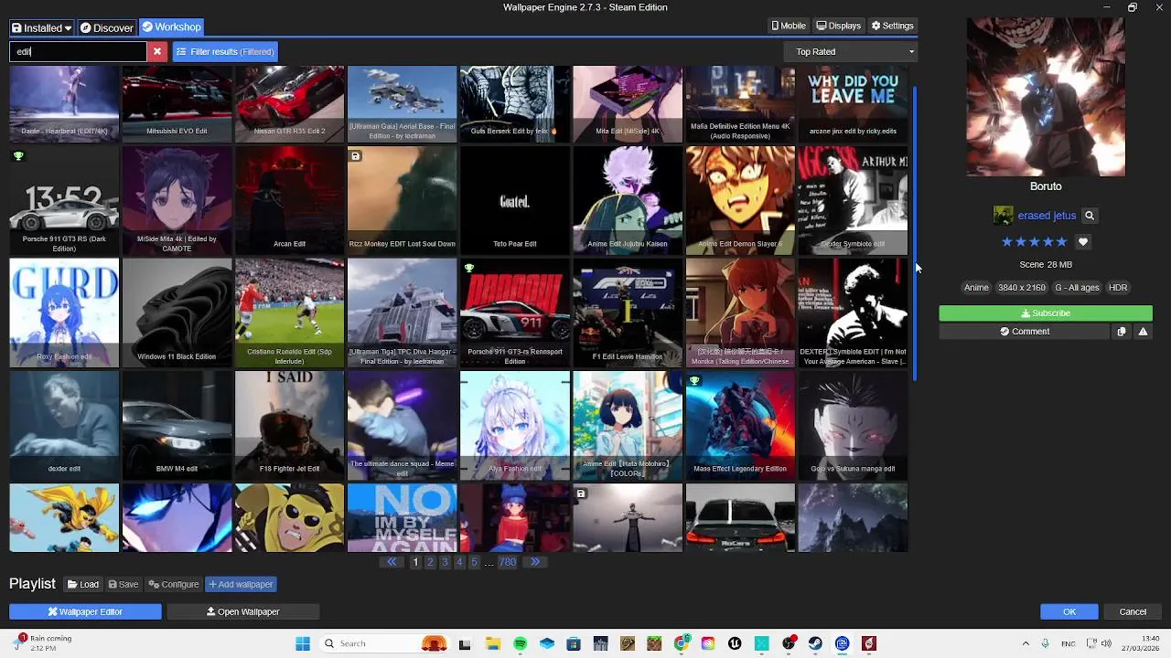Go to results page 3
This screenshot has height=658, width=1171.
[445, 562]
